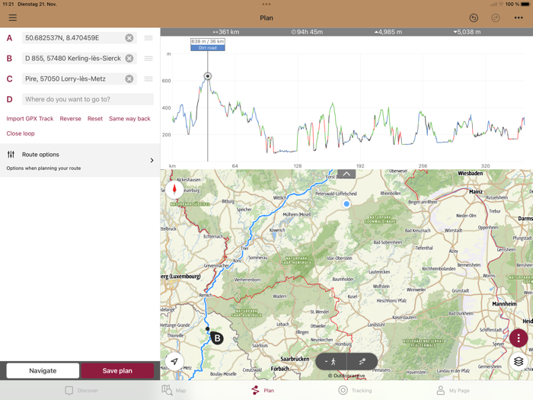Tap the Dirt road surface tooltip
This screenshot has width=533, height=400.
pyautogui.click(x=208, y=47)
